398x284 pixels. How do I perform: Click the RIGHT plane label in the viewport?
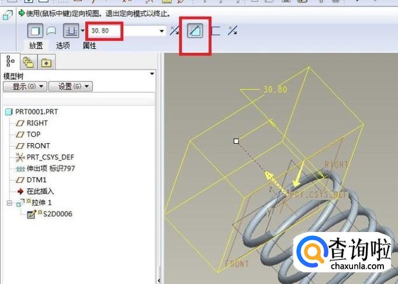[336, 164]
